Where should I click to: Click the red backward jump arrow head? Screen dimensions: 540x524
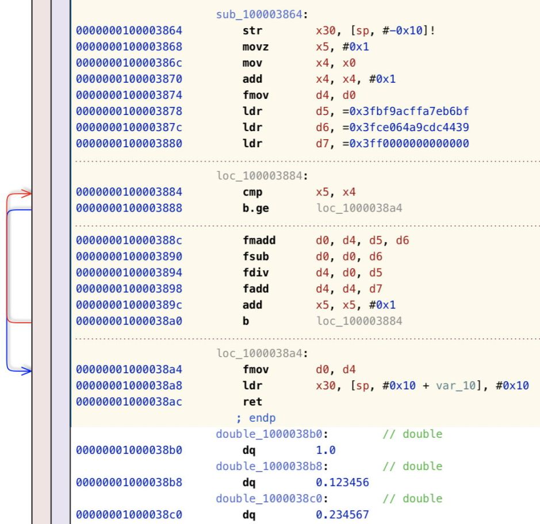26,194
